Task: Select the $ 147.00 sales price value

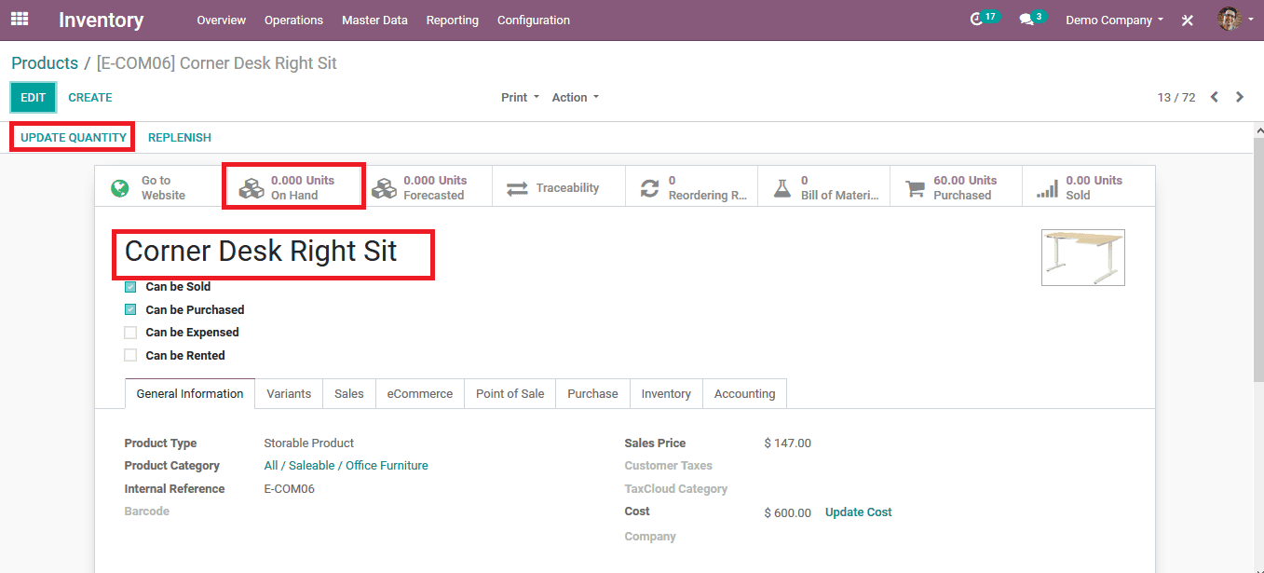Action: click(788, 443)
